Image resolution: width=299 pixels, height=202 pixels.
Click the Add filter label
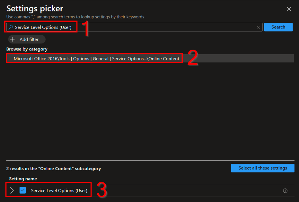[x=29, y=39]
